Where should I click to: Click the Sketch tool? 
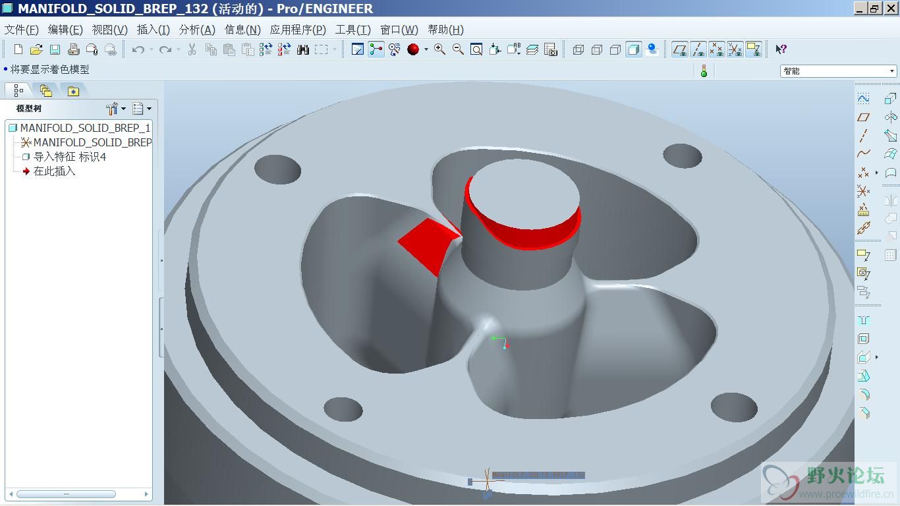pos(863,99)
